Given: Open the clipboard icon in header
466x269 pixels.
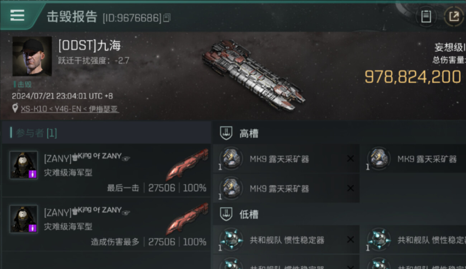Looking at the screenshot, I should 426,16.
